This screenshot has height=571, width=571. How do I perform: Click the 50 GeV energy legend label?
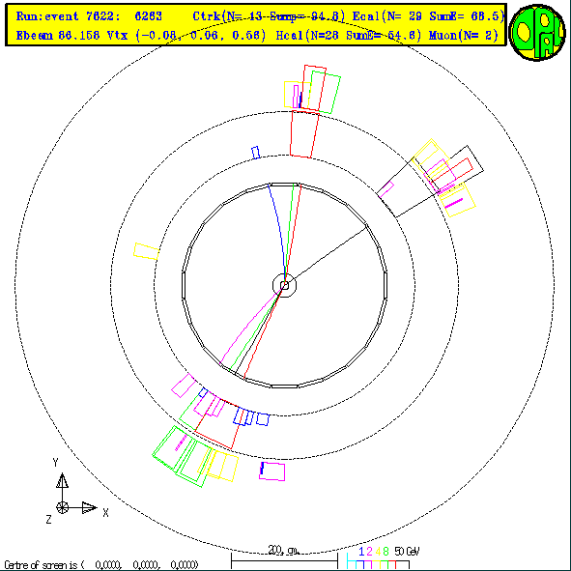407,552
